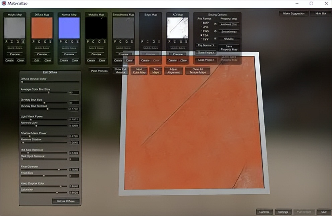Image resolution: width=332 pixels, height=216 pixels.
Task: Click Diffuse Map paste 'P' button
Action: pyautogui.click(x=33, y=42)
